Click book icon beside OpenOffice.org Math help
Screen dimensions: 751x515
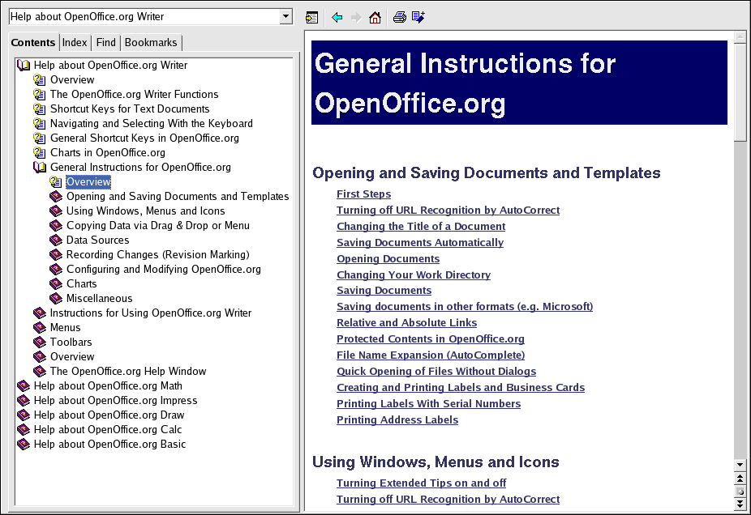click(x=24, y=386)
